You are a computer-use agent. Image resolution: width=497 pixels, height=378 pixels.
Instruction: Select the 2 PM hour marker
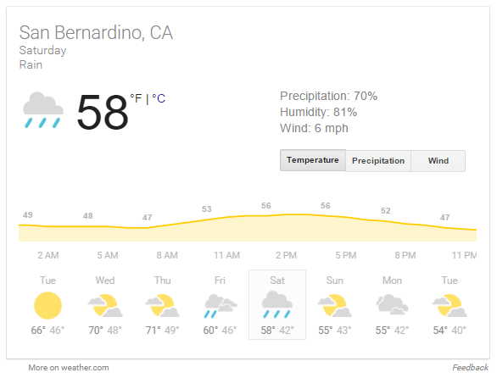[286, 255]
